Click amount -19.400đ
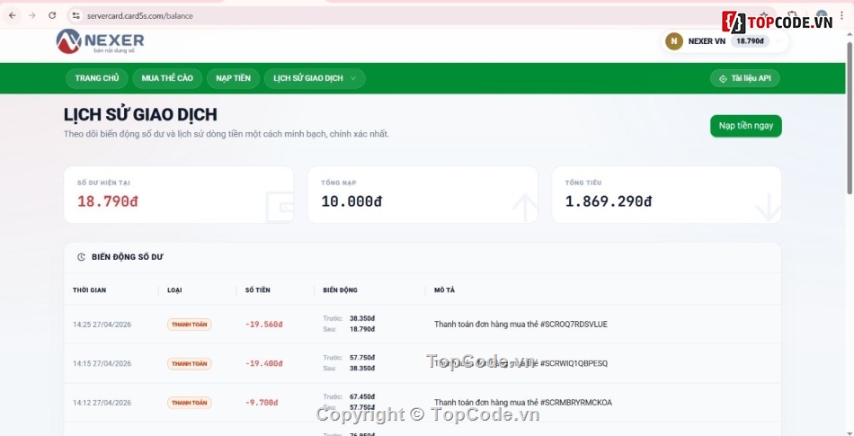This screenshot has height=436, width=854. 264,363
